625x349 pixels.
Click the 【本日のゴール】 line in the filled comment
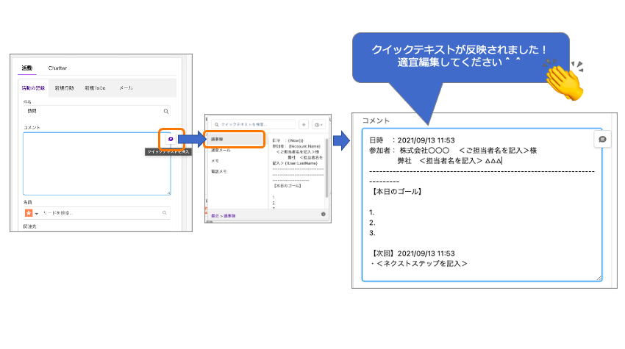(x=397, y=192)
